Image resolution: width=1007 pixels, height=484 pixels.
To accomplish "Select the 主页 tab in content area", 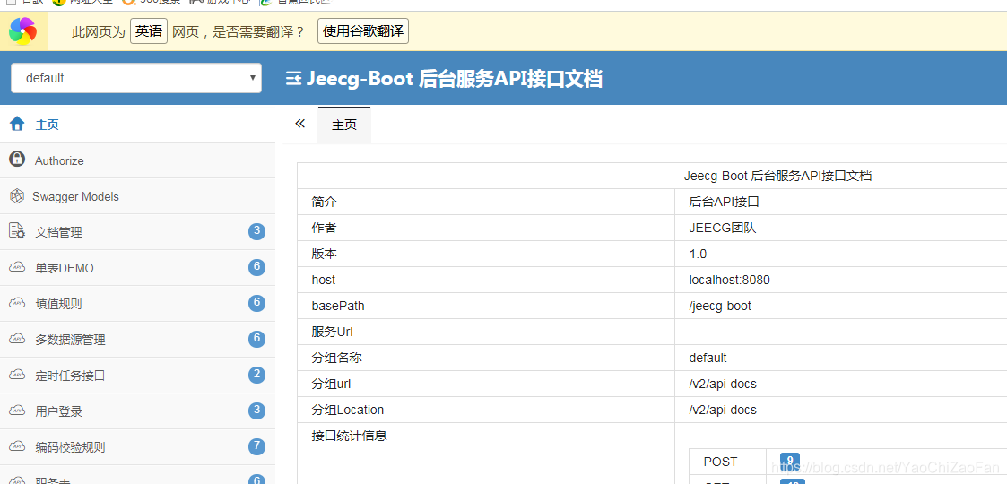I will 344,125.
